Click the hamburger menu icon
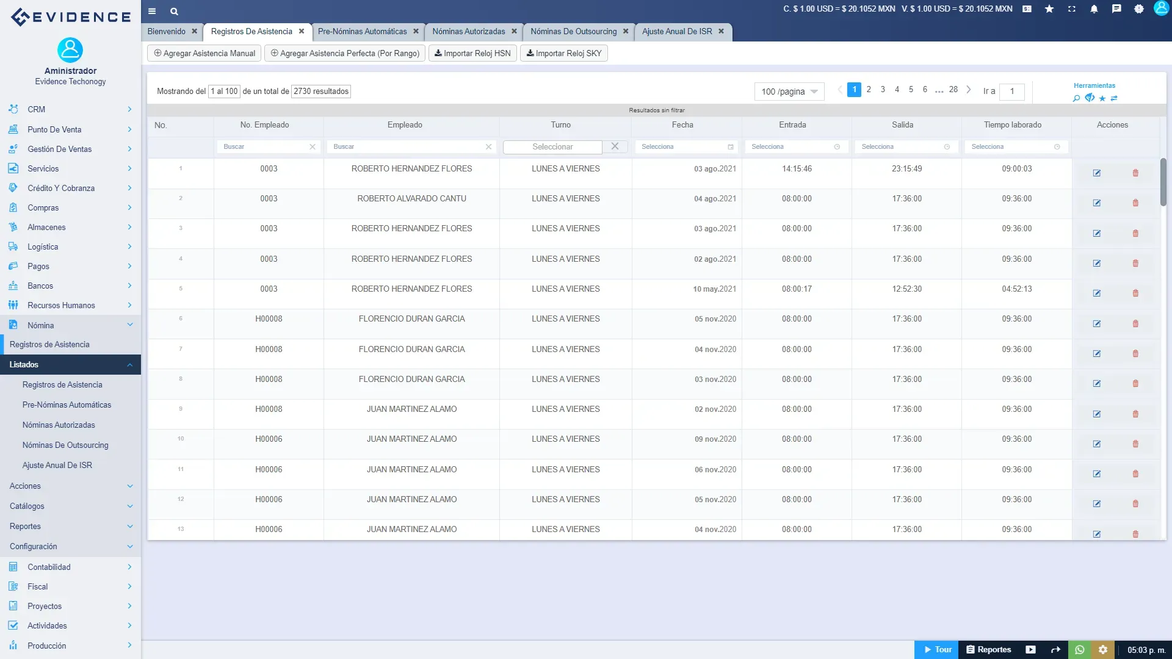The image size is (1172, 659). coord(152,11)
